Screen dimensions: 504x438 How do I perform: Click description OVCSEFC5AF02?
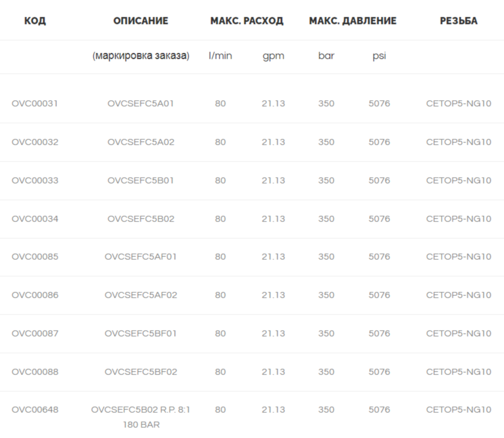pyautogui.click(x=141, y=295)
